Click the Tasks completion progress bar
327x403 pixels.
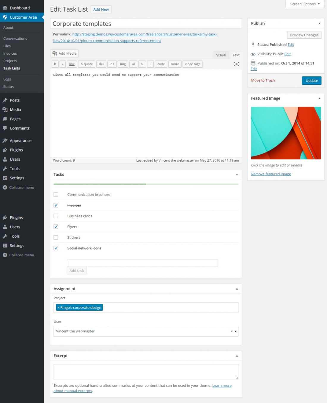pos(146,184)
